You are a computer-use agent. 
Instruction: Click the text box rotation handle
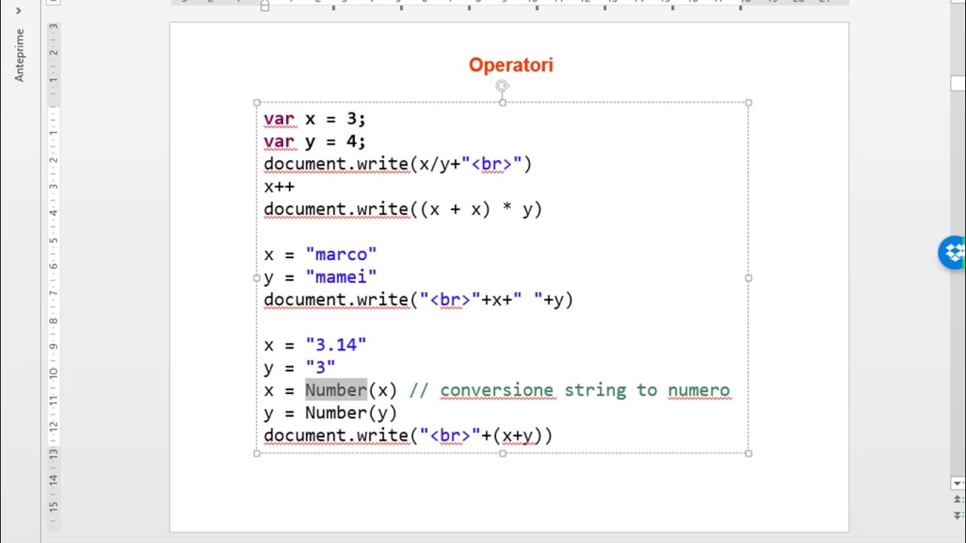click(502, 86)
